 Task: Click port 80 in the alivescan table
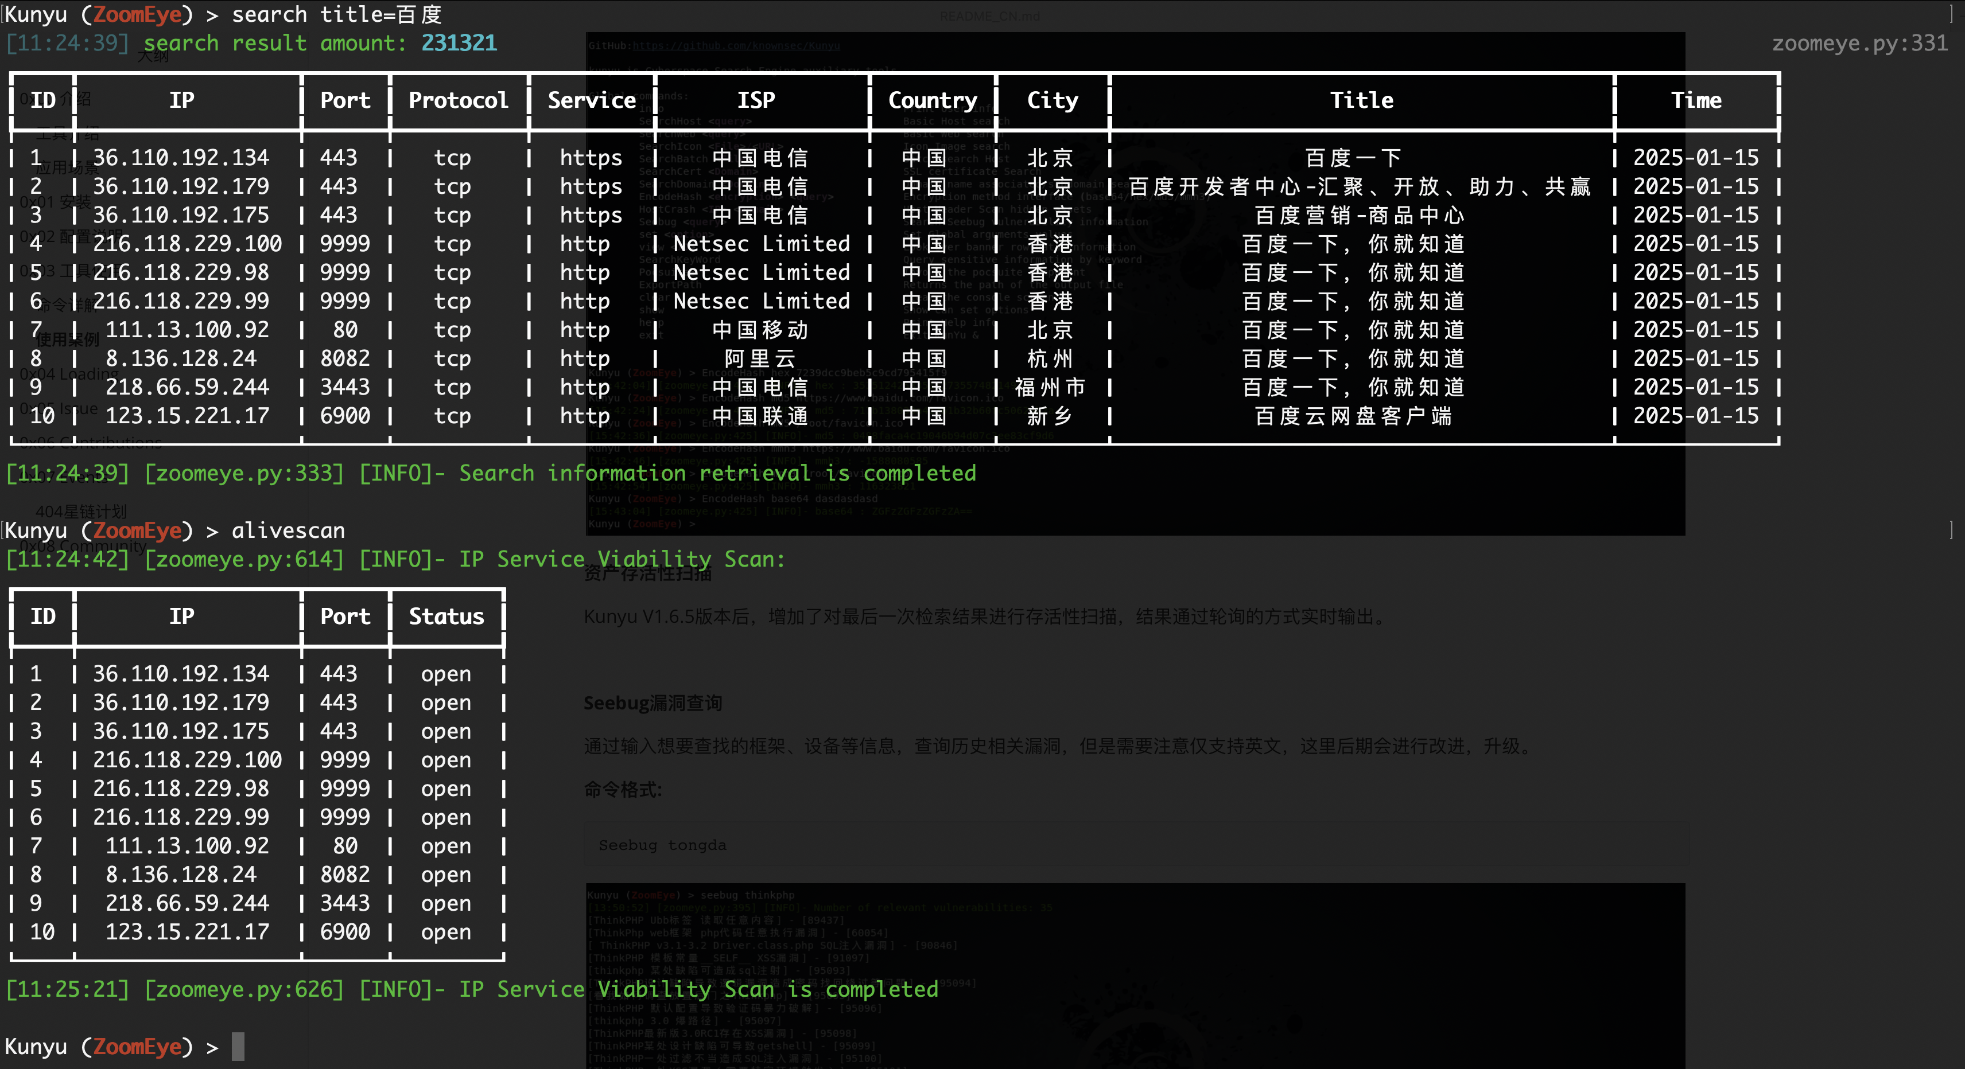click(x=345, y=845)
